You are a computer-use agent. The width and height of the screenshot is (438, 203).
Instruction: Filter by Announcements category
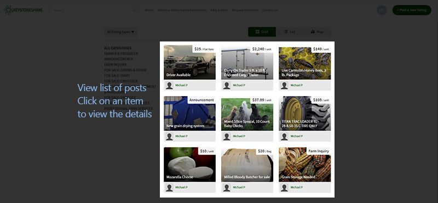point(118,59)
